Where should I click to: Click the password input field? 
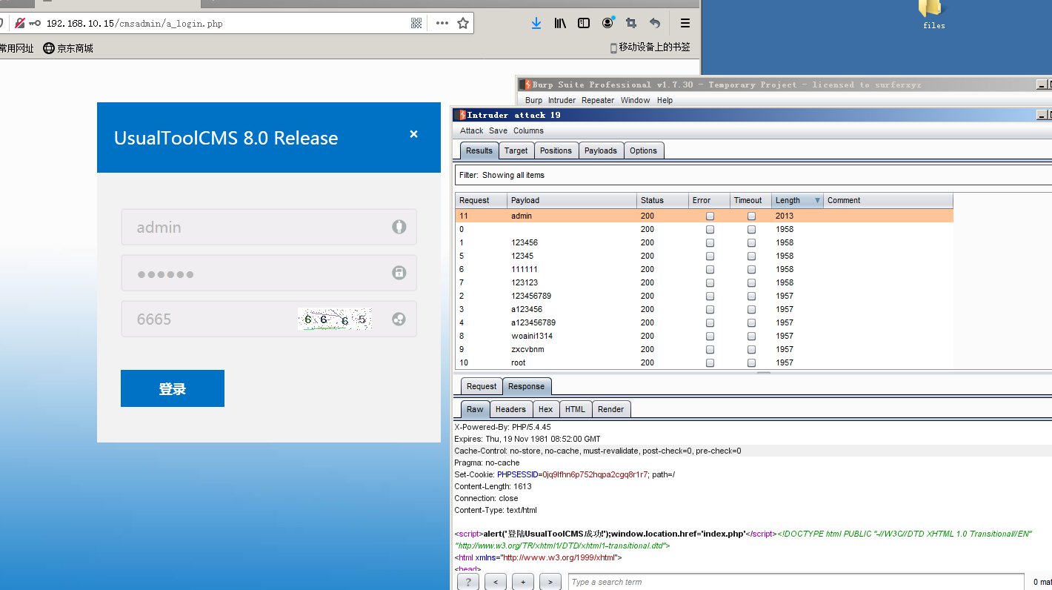268,273
